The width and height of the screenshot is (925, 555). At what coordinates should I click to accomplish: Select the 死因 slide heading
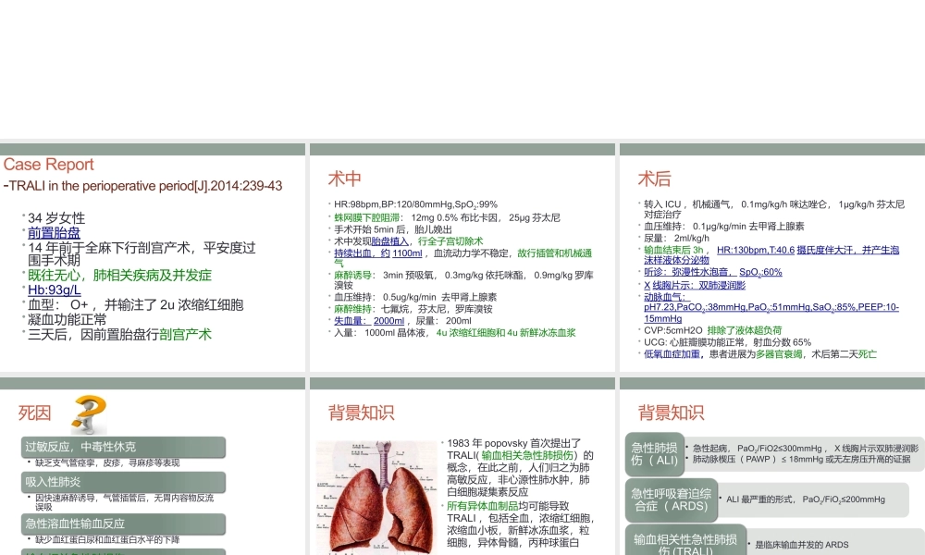[x=35, y=413]
